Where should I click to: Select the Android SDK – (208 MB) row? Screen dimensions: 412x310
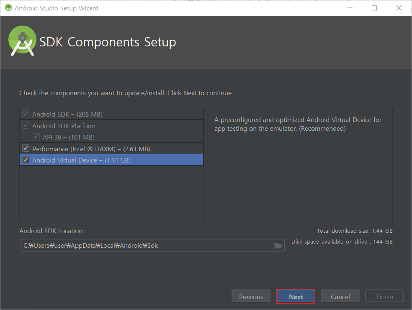[111, 114]
